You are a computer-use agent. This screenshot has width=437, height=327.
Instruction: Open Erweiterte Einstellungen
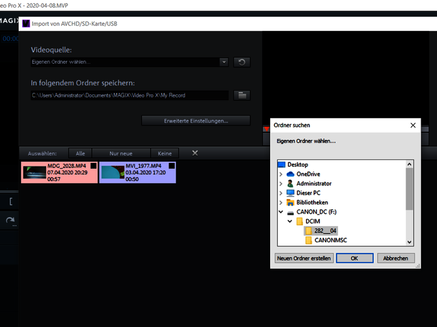[x=196, y=121]
